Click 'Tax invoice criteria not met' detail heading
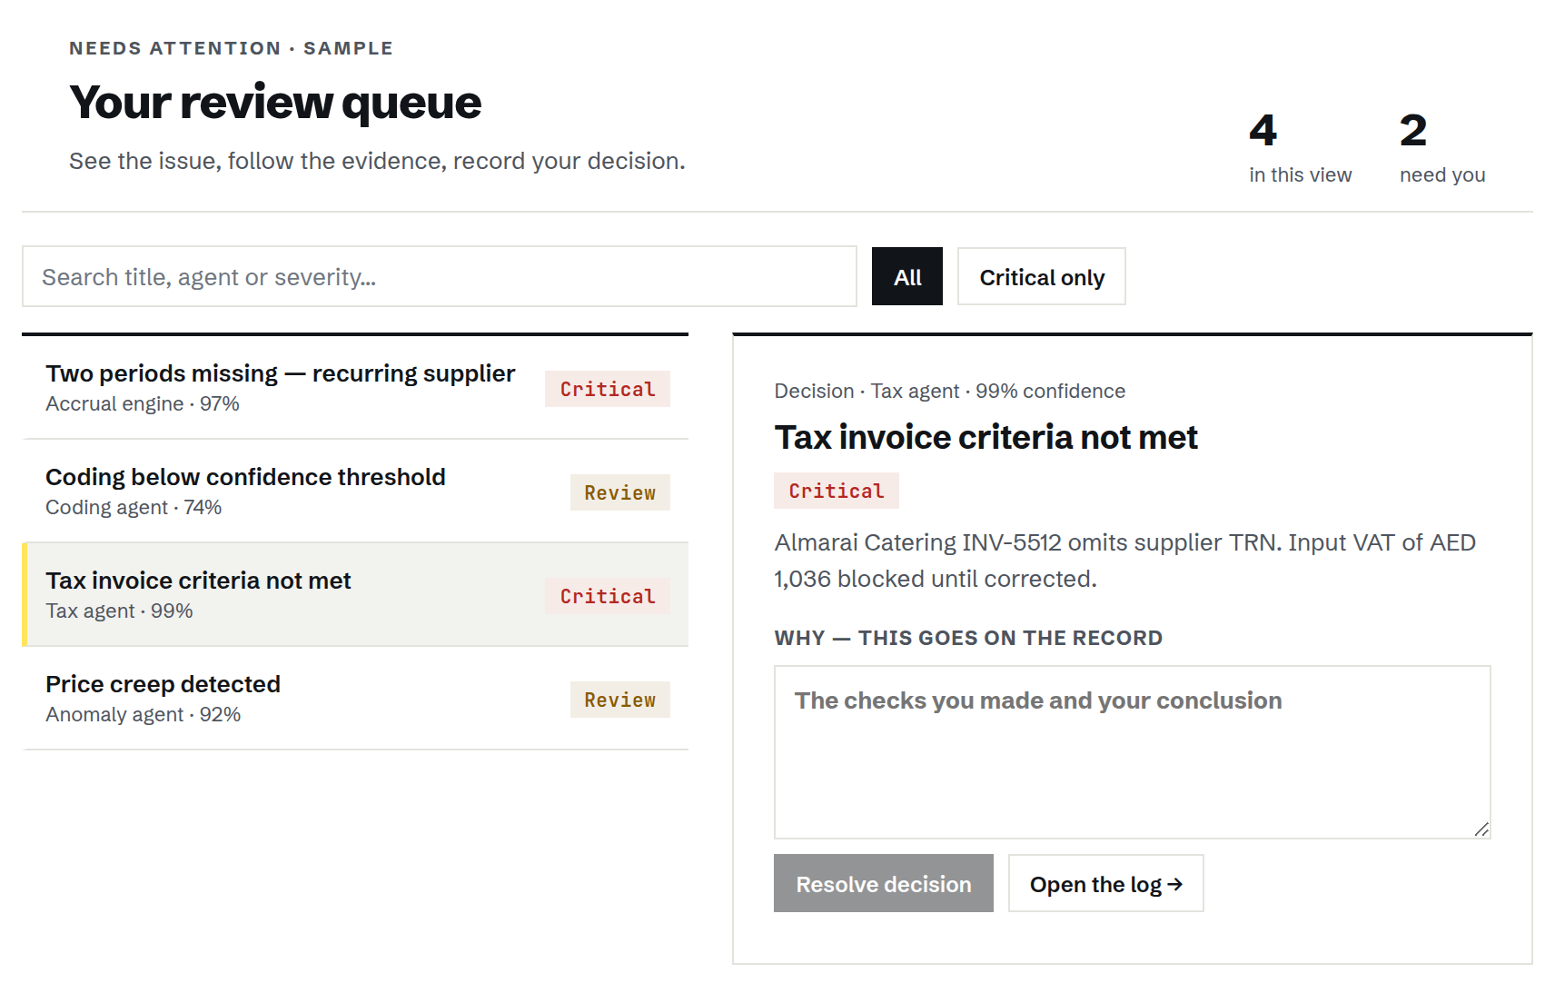This screenshot has width=1555, height=1003. click(x=985, y=437)
